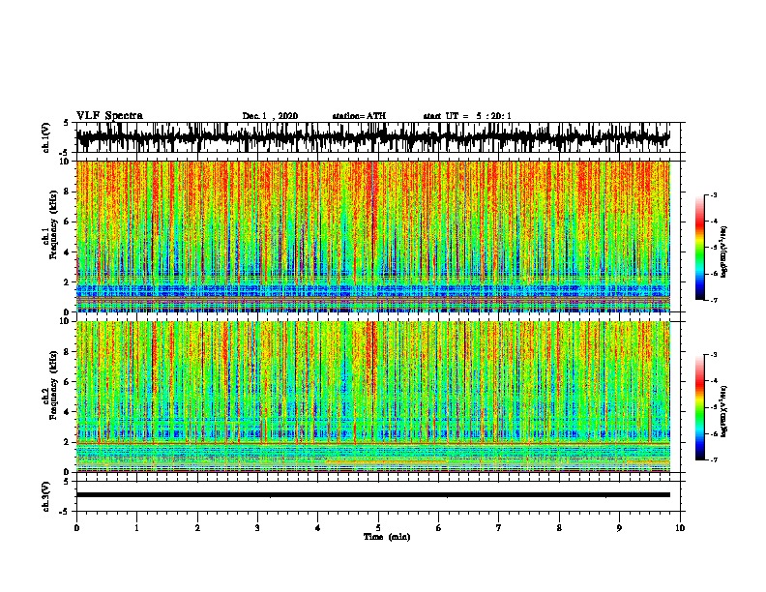766x592 pixels.
Task: Click the ch.2 'Frequency (kHz)' axis label
Action: (53, 385)
